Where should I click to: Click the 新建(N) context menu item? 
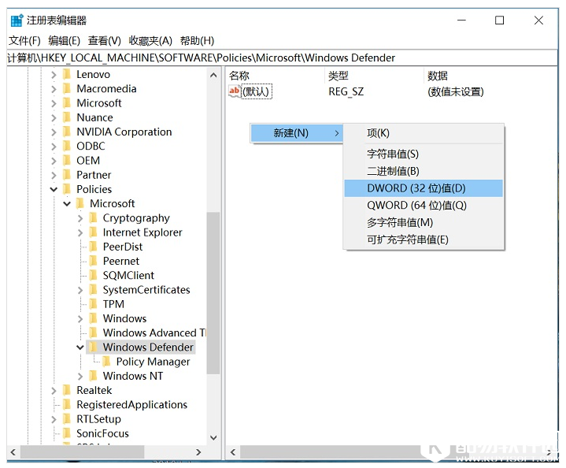[297, 133]
